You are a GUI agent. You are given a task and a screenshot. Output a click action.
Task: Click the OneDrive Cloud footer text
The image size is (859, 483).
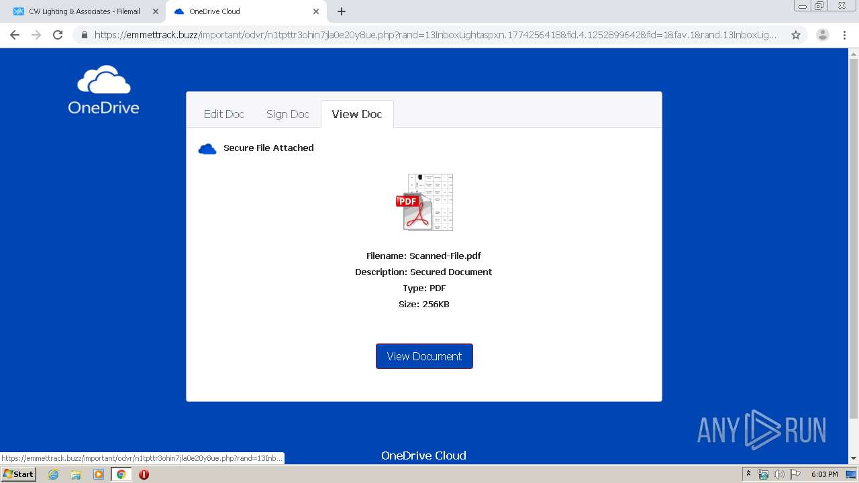coord(423,455)
